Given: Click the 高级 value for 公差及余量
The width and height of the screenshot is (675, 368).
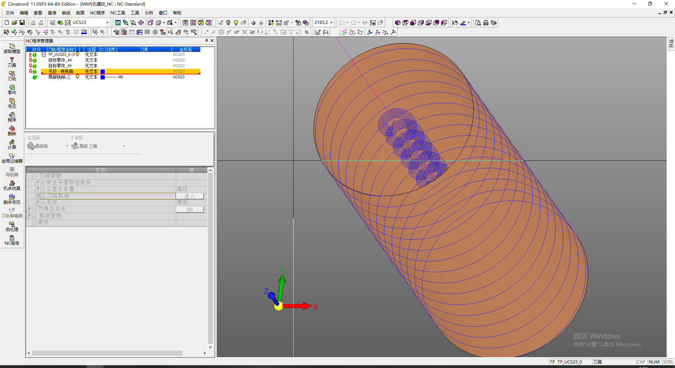Looking at the screenshot, I should coord(182,189).
